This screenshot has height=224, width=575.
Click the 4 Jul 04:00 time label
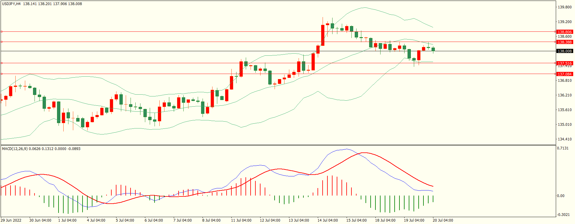96,220
